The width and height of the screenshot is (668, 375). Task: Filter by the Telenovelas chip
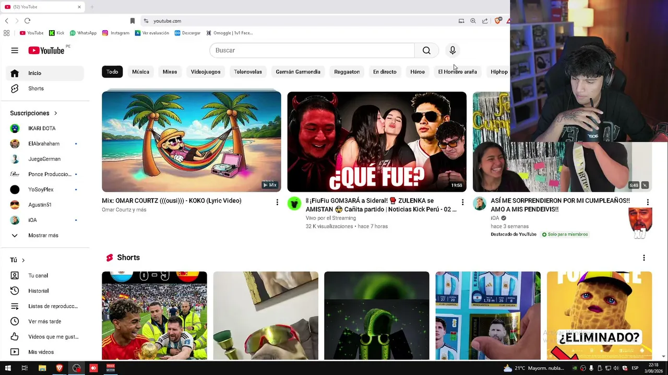(248, 72)
